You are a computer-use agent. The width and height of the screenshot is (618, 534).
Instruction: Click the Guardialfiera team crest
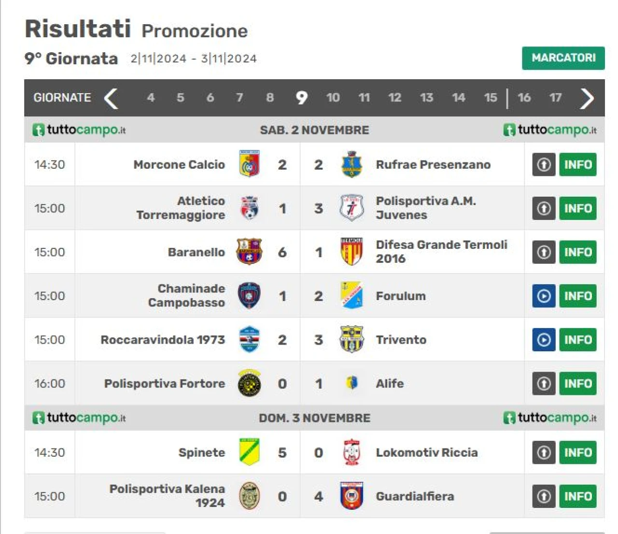[x=351, y=496]
